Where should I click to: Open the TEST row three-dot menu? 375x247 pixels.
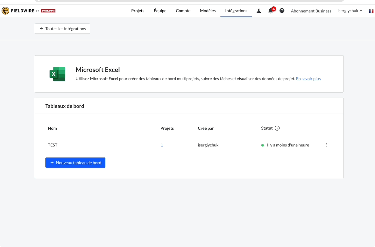[x=327, y=145]
